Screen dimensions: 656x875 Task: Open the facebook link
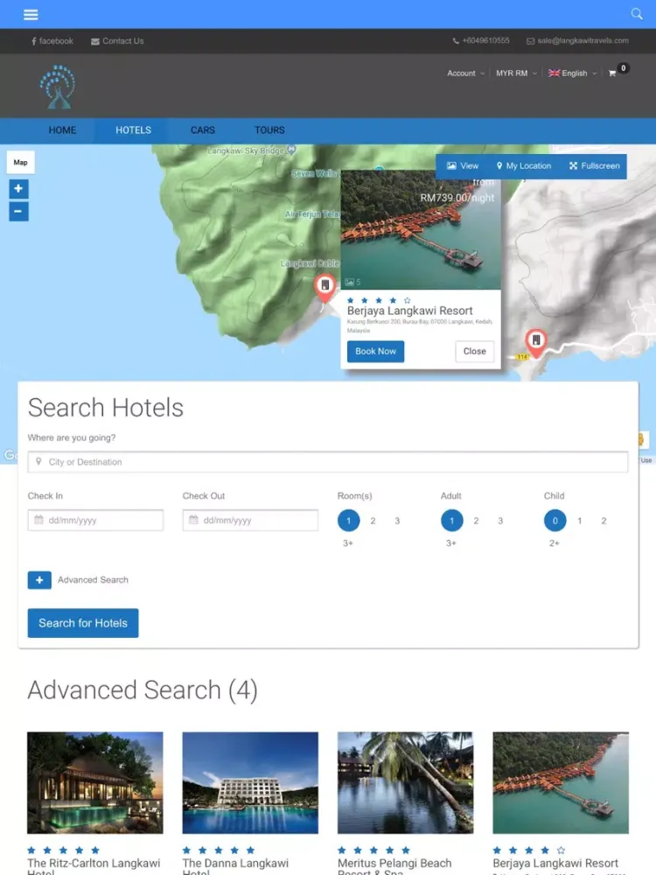(52, 41)
